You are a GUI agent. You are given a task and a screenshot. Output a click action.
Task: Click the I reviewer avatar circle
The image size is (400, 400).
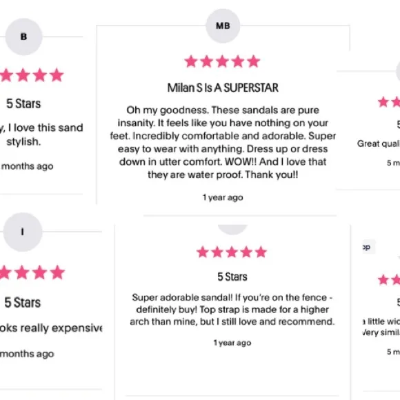pos(23,232)
